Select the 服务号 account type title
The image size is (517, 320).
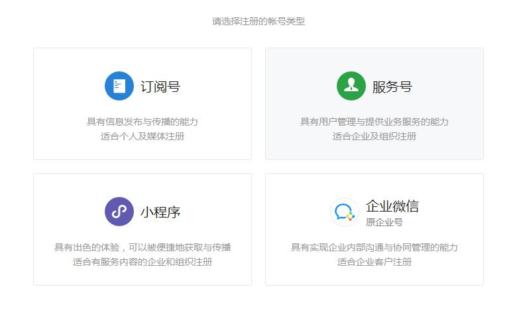[392, 87]
